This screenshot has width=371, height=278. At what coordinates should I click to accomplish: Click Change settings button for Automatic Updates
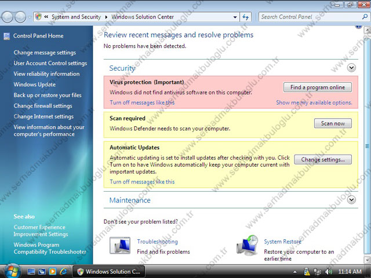(x=323, y=160)
